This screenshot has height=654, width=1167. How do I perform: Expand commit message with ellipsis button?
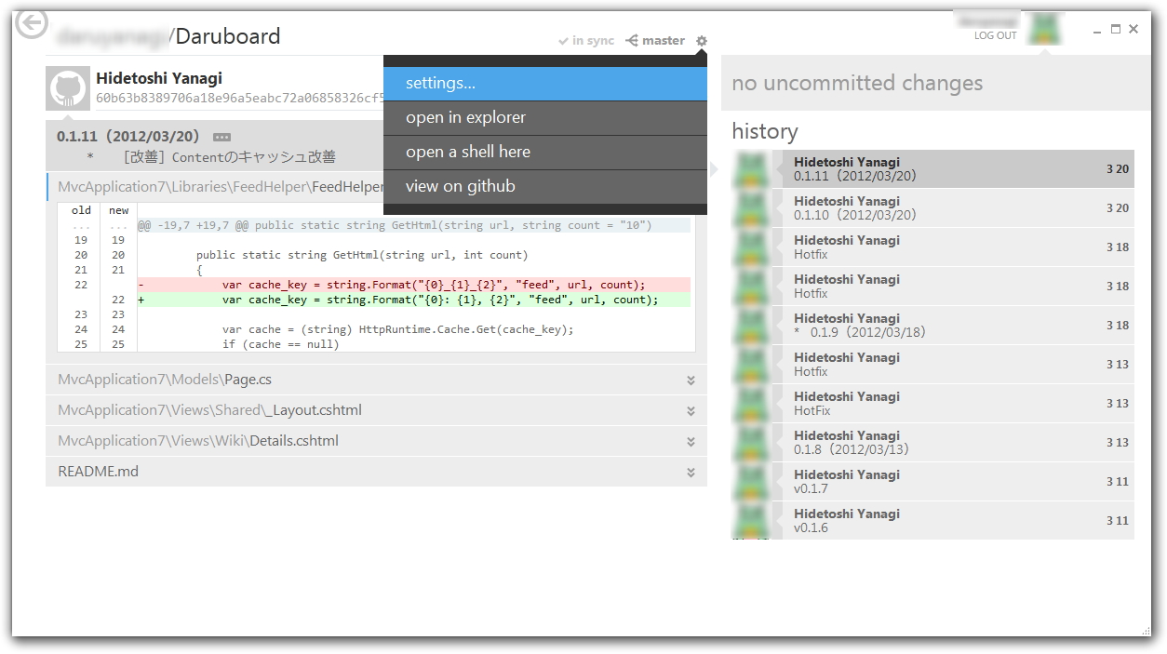point(221,137)
